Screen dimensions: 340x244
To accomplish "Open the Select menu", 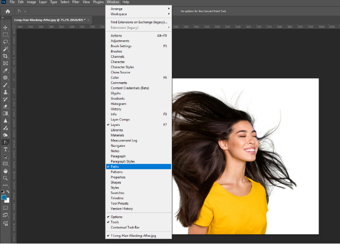I will coord(65,2).
